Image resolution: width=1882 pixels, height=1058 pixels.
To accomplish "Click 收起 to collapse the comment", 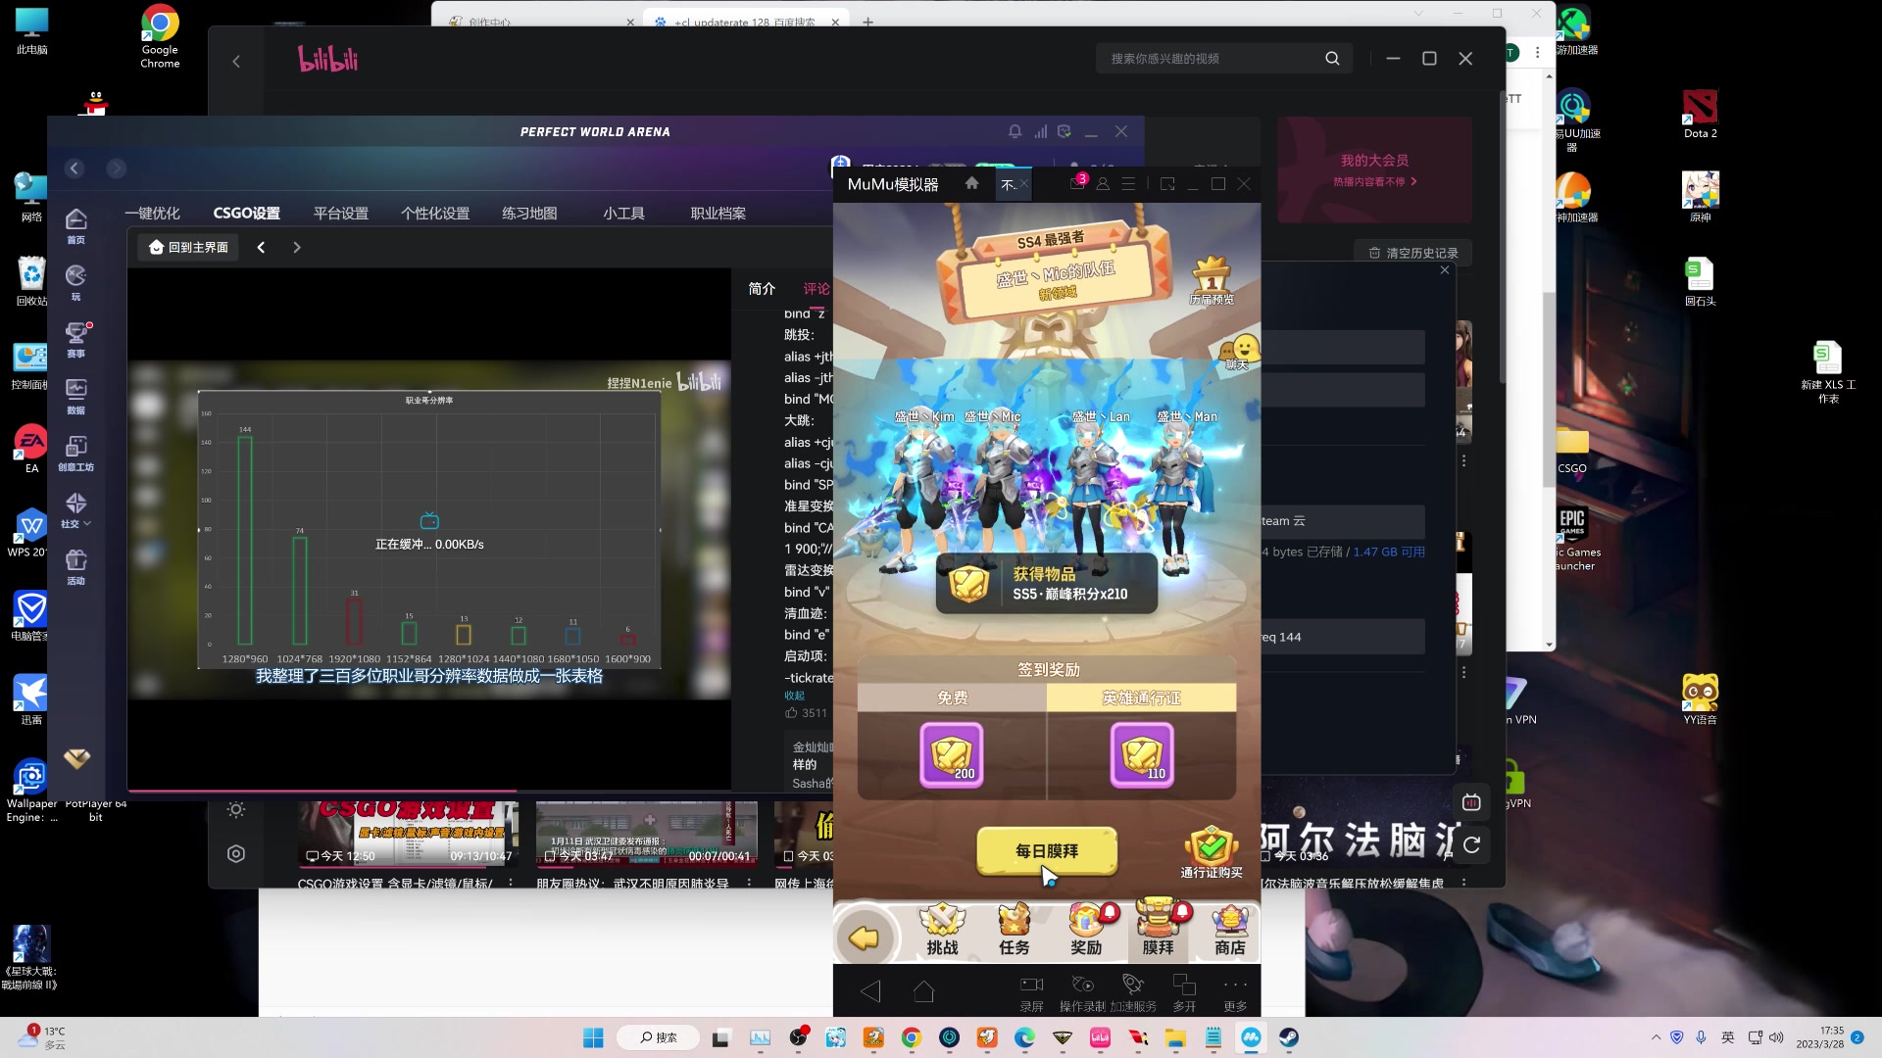I will [794, 696].
